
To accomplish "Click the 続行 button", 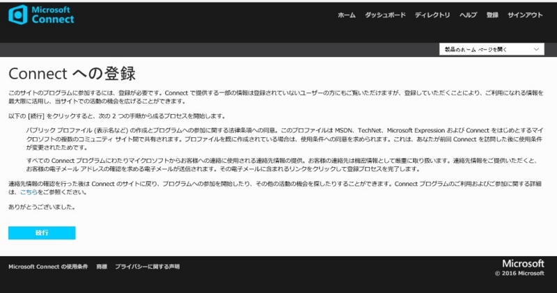I will pyautogui.click(x=42, y=233).
